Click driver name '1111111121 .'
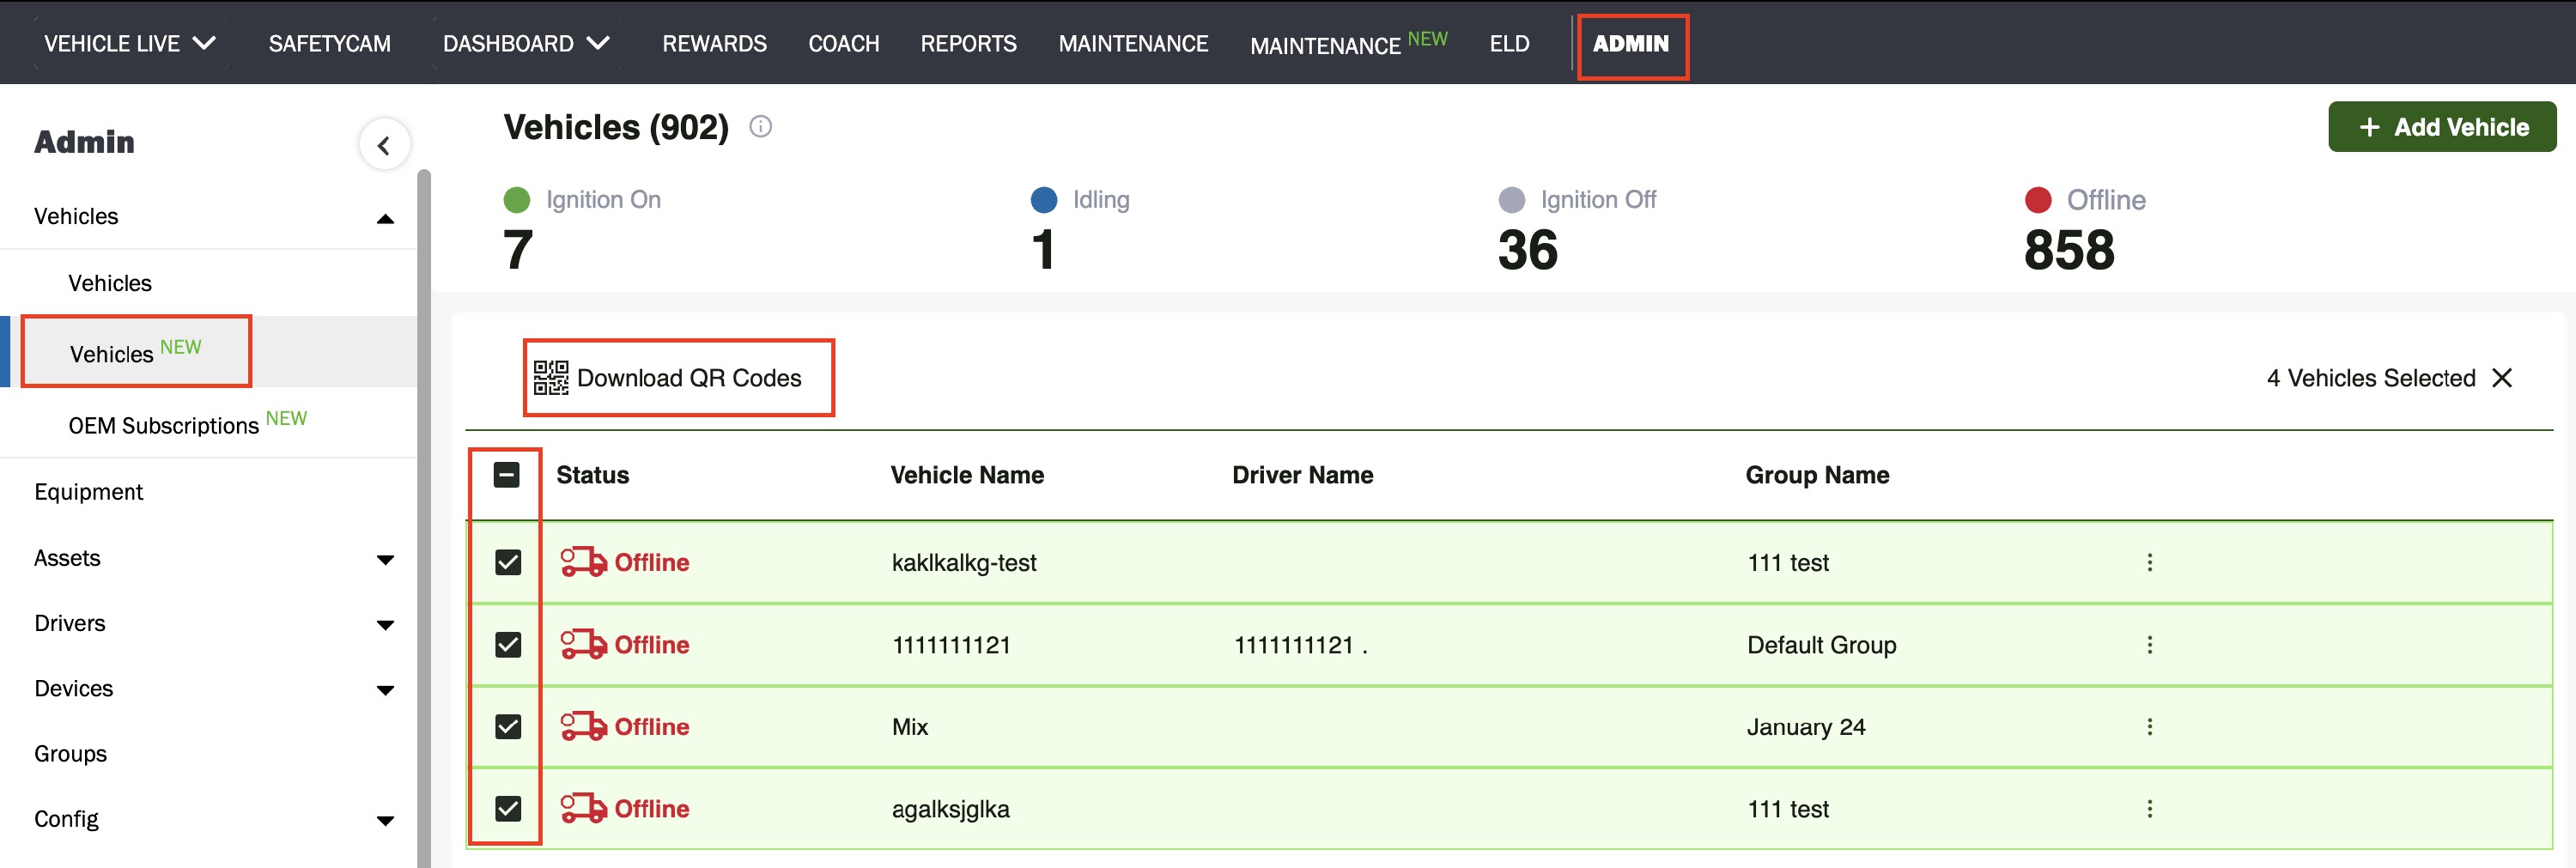The image size is (2576, 868). click(1300, 645)
